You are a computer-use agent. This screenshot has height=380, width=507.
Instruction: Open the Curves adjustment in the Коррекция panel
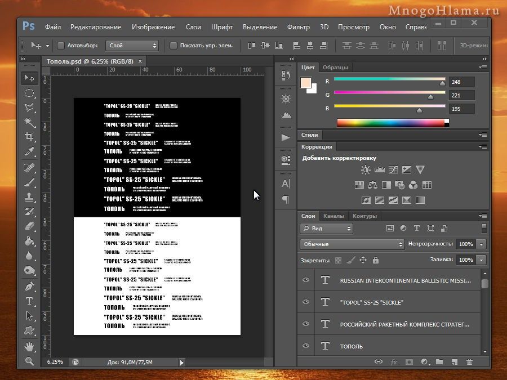392,169
